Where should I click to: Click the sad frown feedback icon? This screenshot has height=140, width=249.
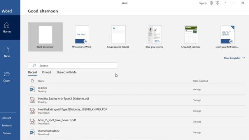[x=217, y=3]
